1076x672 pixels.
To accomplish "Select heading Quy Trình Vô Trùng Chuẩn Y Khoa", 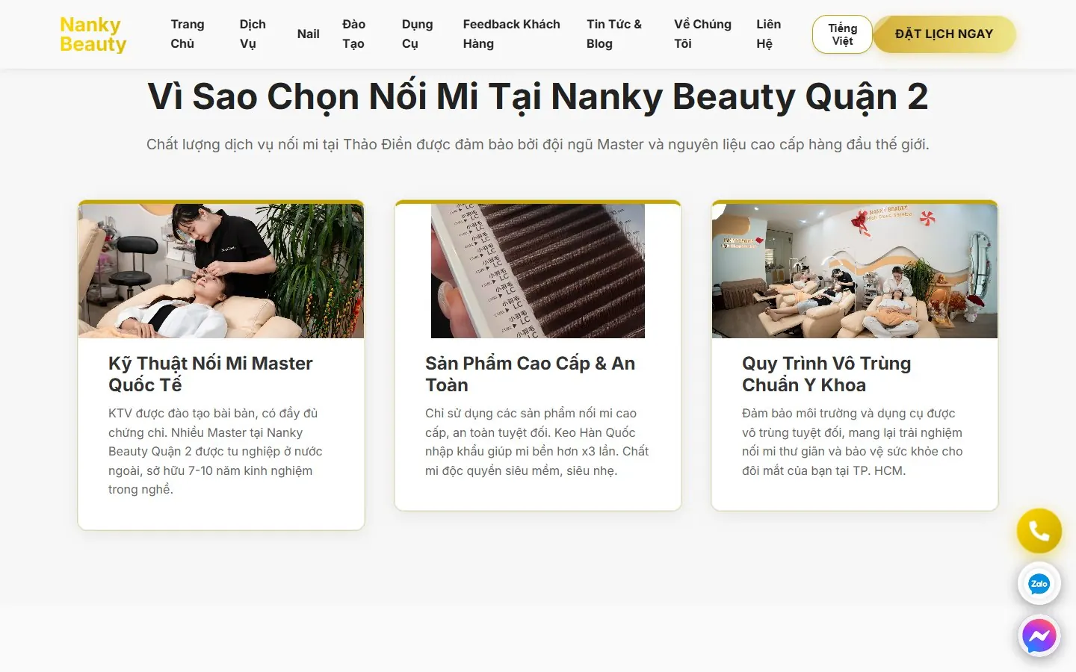I will coord(826,374).
